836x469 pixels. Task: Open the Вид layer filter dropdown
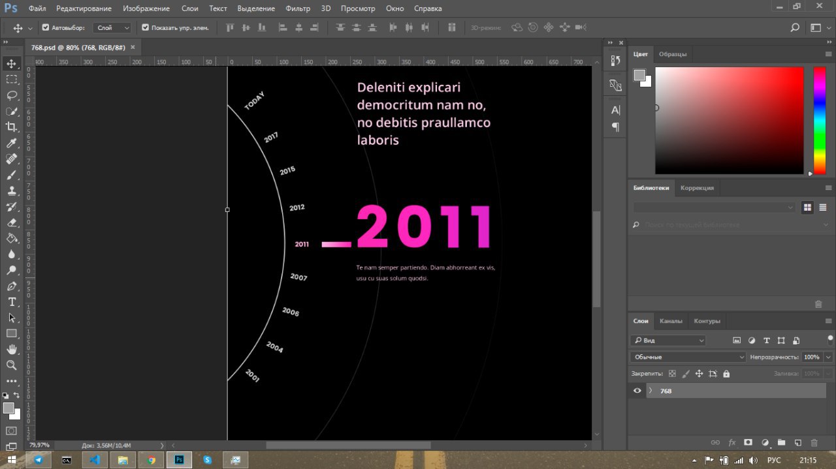click(668, 340)
